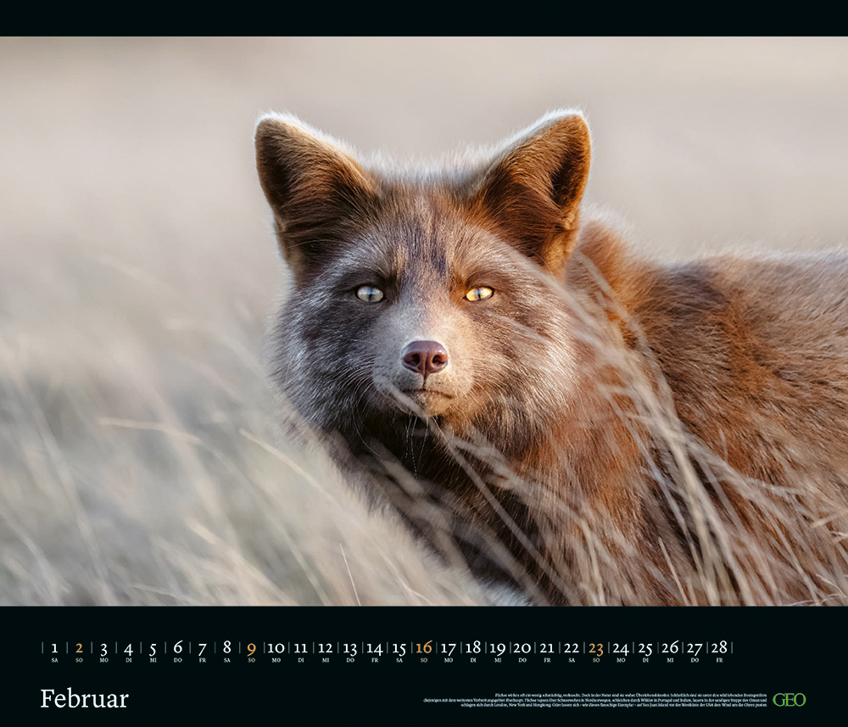Select date 3 in the day strip
The image size is (848, 727).
click(103, 648)
